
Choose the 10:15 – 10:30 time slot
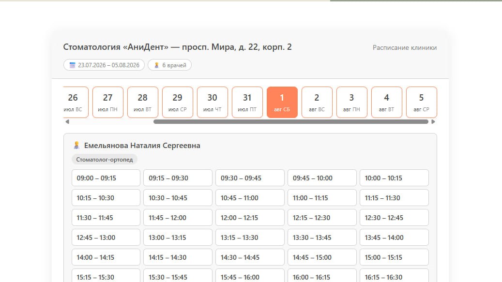pyautogui.click(x=106, y=197)
